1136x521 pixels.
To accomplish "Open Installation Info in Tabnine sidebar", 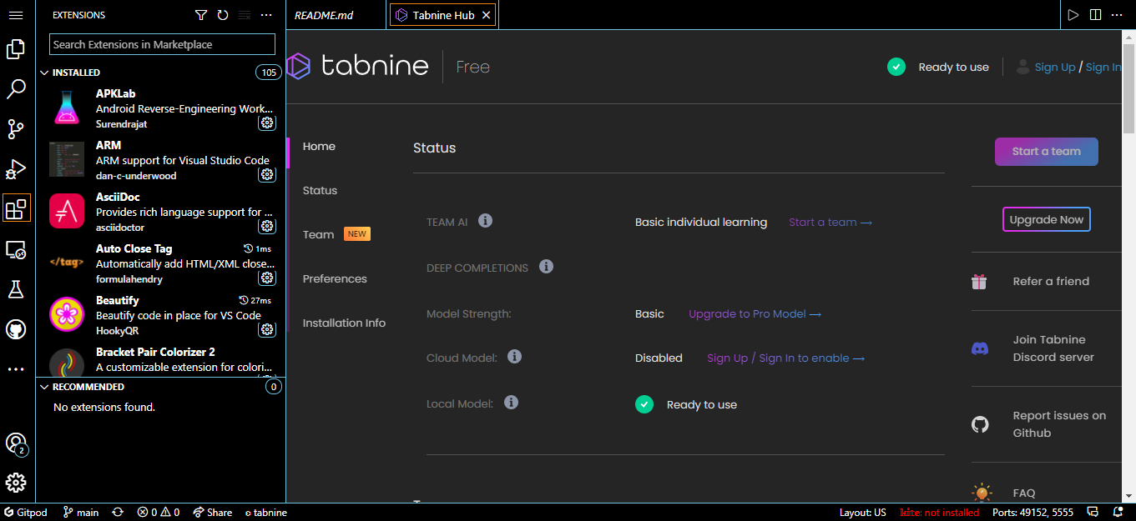I will click(x=344, y=323).
